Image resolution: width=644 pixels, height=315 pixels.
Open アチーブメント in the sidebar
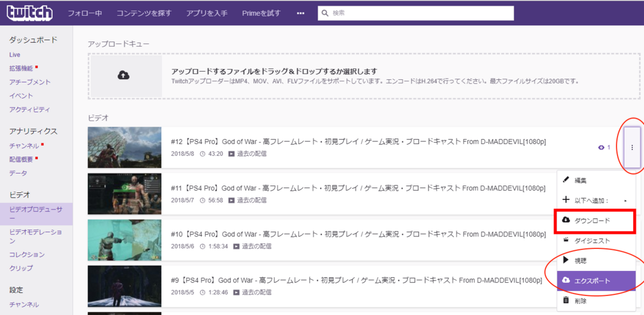[30, 82]
